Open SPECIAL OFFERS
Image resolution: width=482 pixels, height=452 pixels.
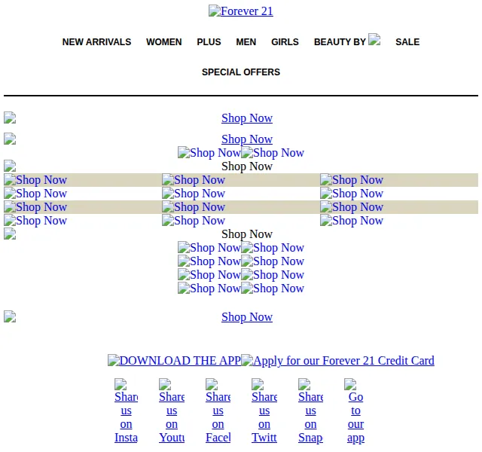click(x=241, y=72)
